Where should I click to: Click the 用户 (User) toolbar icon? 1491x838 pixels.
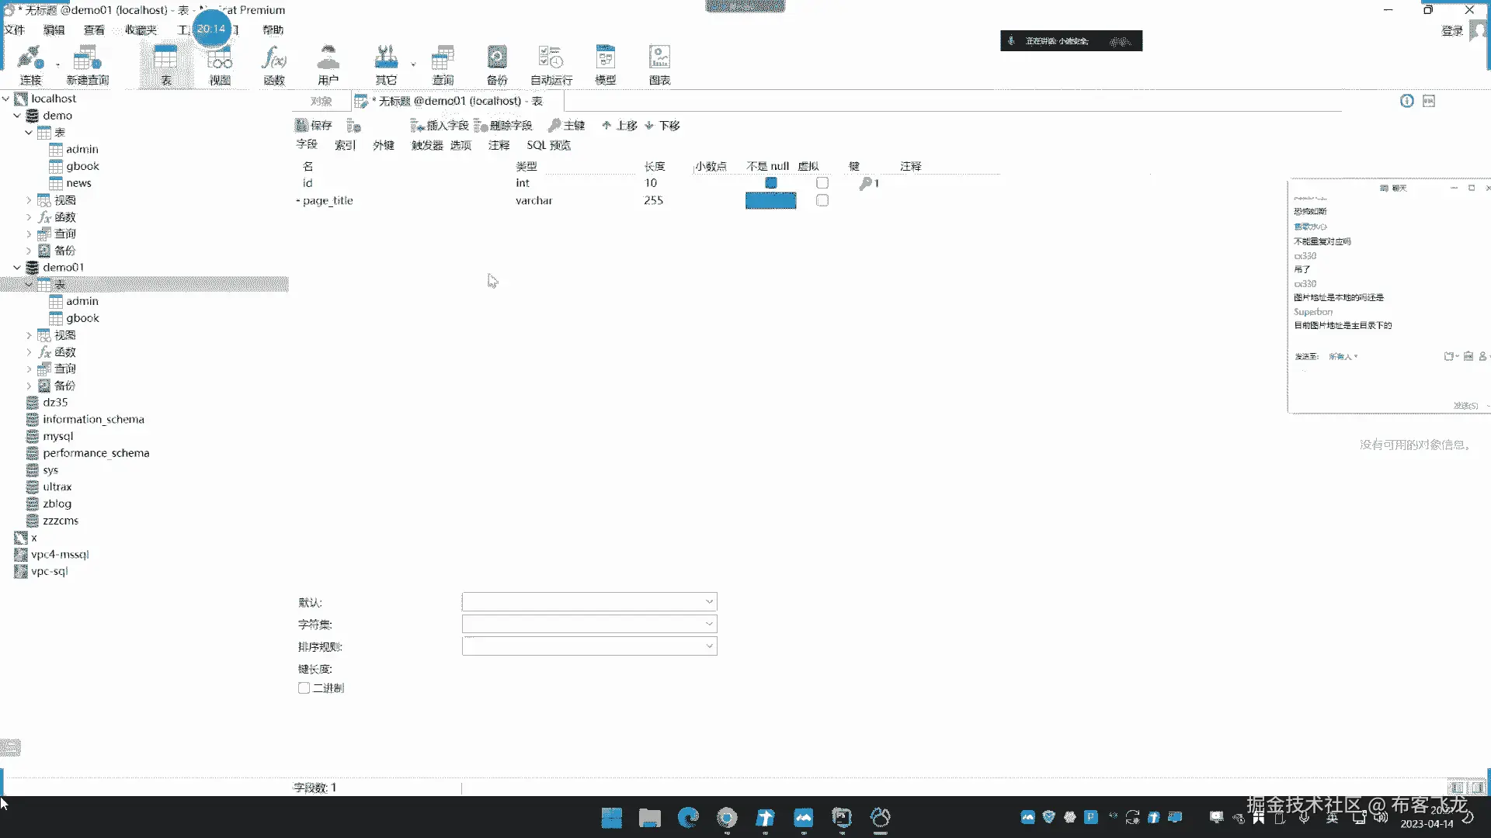tap(328, 64)
